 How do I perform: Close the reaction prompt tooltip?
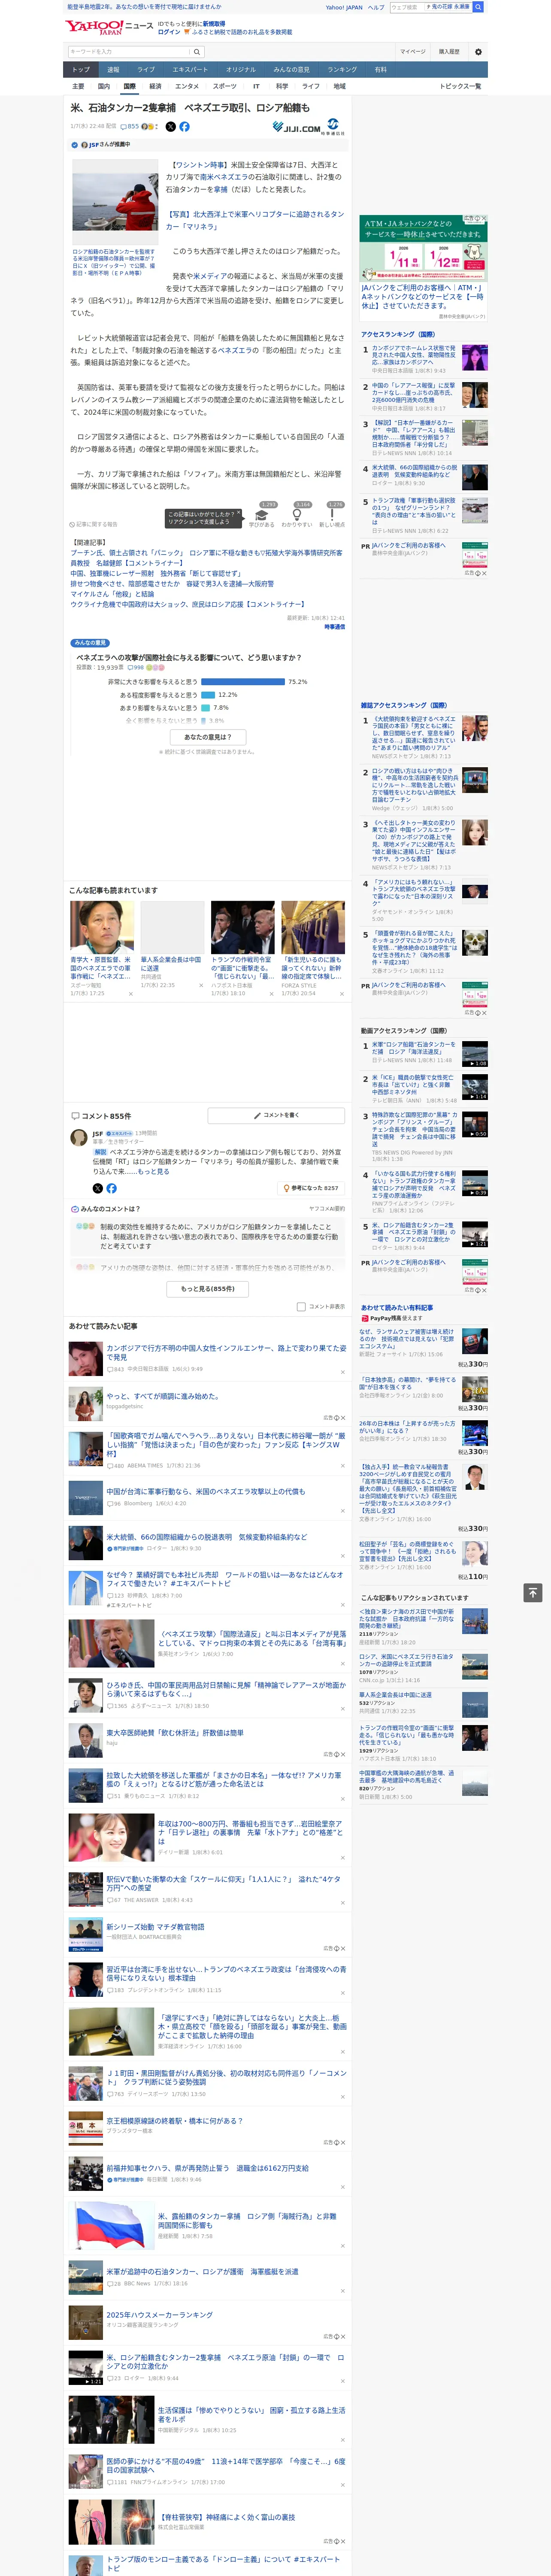[x=238, y=514]
